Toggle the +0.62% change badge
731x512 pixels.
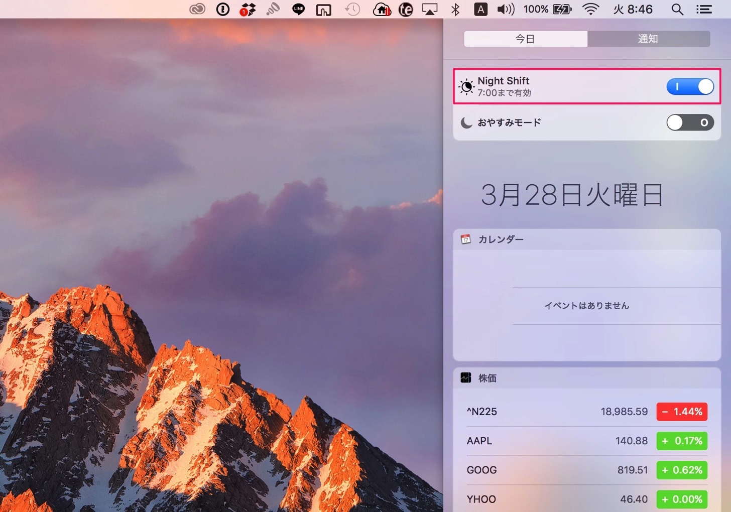[x=682, y=470]
